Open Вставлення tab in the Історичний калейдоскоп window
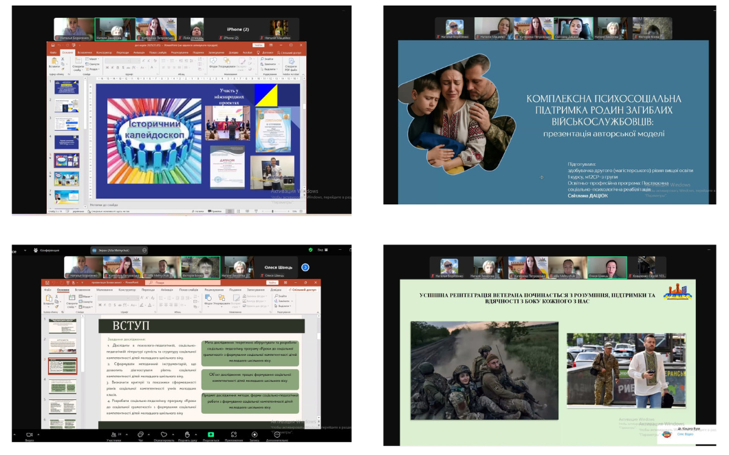The height and width of the screenshot is (455, 729). click(85, 52)
